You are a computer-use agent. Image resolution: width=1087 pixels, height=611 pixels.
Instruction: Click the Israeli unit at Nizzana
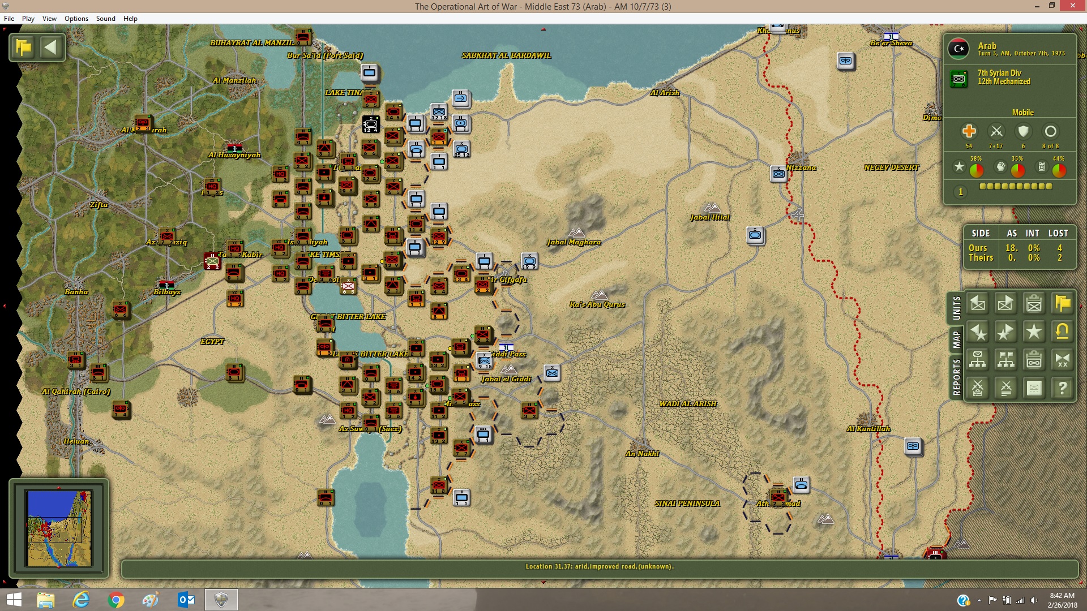click(779, 174)
